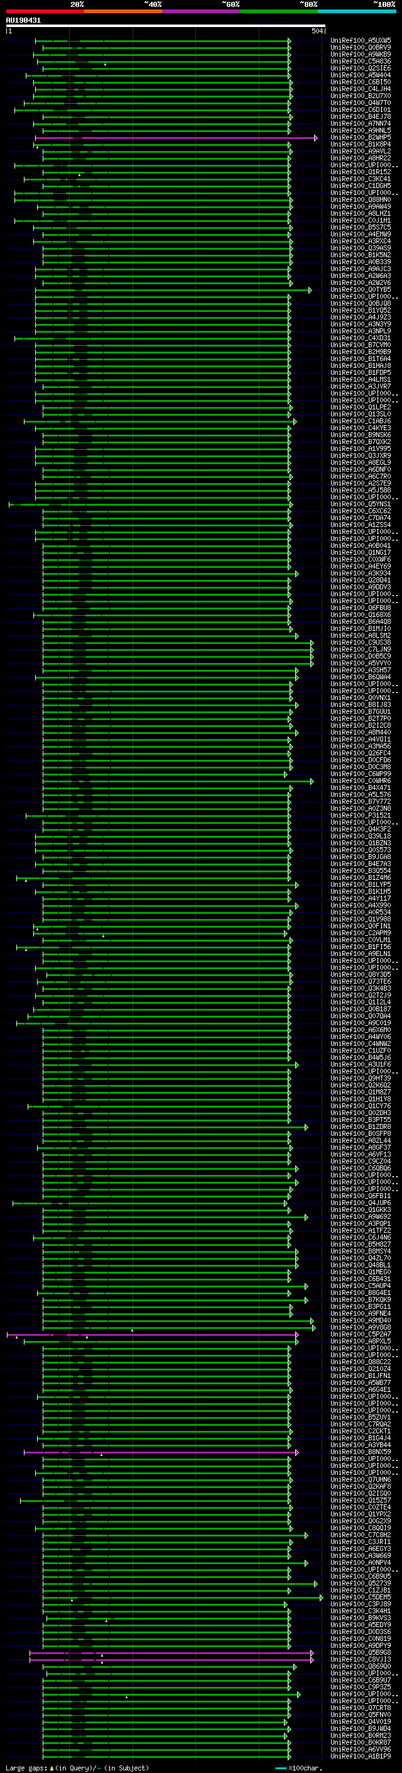
Task: Select label UniRef100_Q6FB11
Action: point(361,1197)
